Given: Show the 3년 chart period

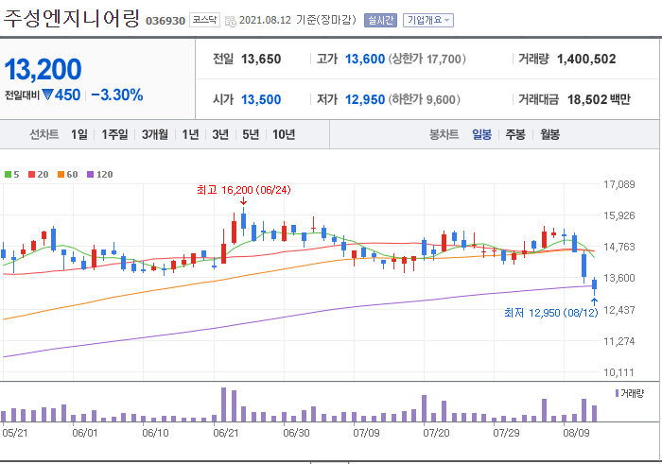Looking at the screenshot, I should [x=220, y=134].
